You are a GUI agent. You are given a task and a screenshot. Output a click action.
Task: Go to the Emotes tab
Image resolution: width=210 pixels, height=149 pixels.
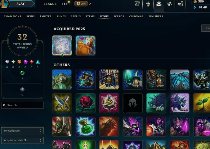coord(46,16)
